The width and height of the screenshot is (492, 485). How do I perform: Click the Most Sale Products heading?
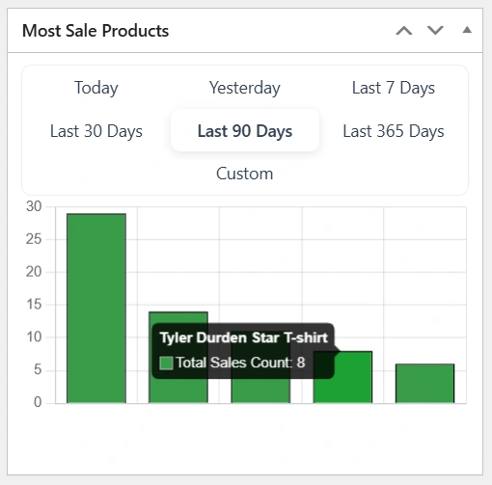click(x=96, y=31)
